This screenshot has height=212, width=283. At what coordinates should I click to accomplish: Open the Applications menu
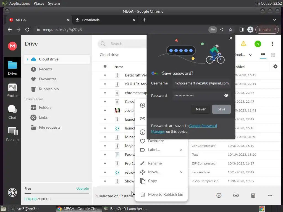(x=20, y=3)
